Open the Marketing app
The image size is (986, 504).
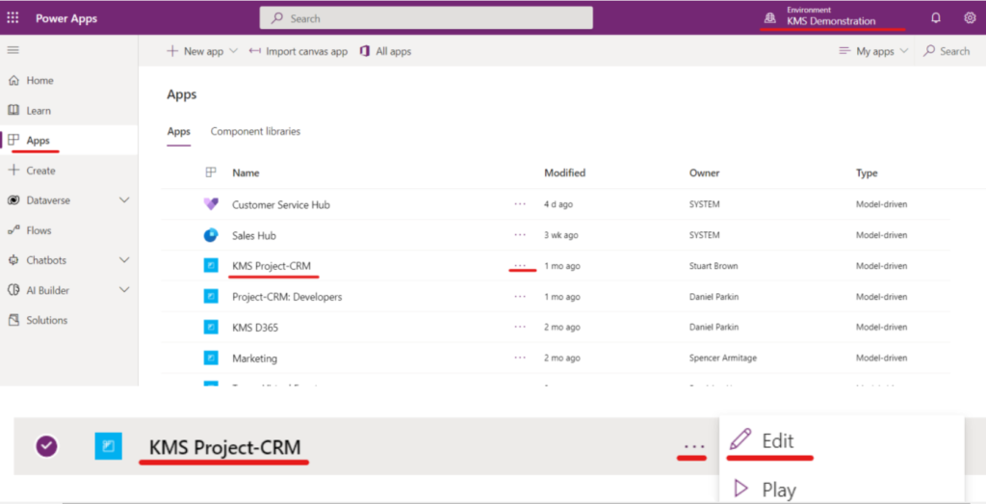[x=254, y=358]
